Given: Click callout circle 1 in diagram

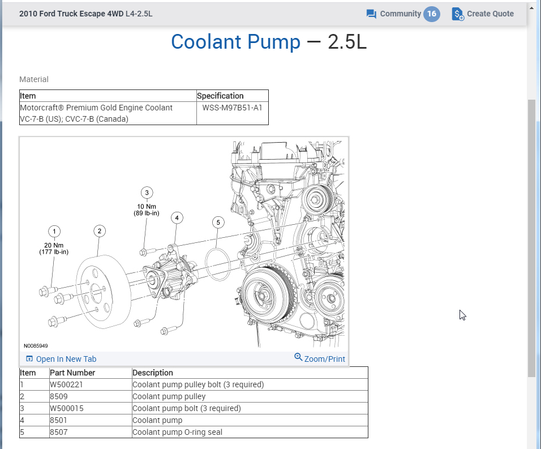Looking at the screenshot, I should (54, 231).
